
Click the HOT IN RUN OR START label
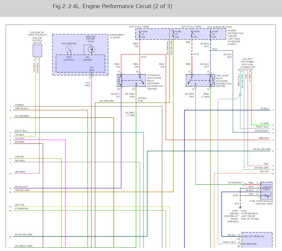tap(220, 27)
